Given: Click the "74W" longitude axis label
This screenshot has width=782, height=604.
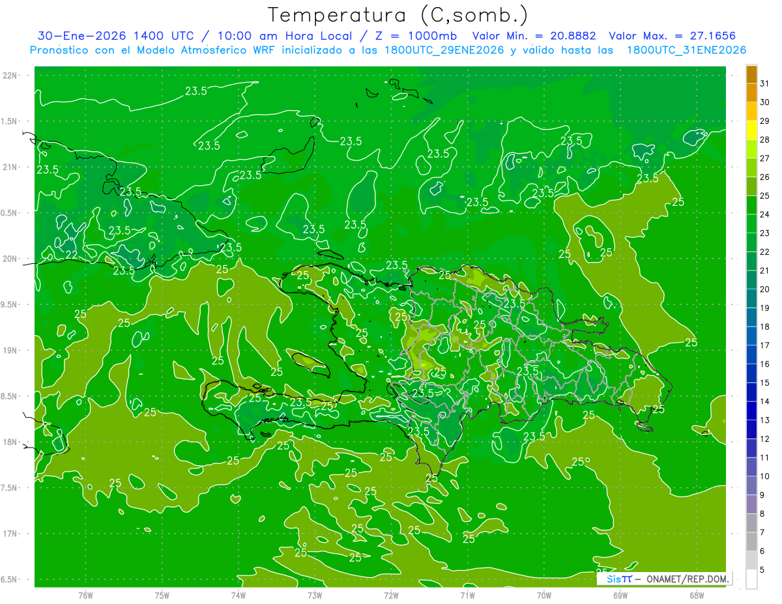Looking at the screenshot, I should pyautogui.click(x=238, y=596).
